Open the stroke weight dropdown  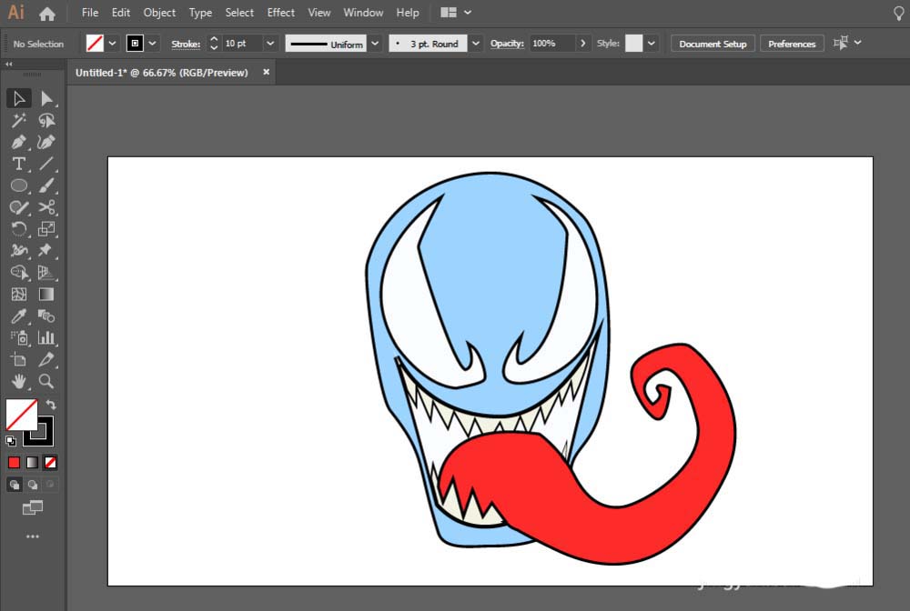coord(270,44)
